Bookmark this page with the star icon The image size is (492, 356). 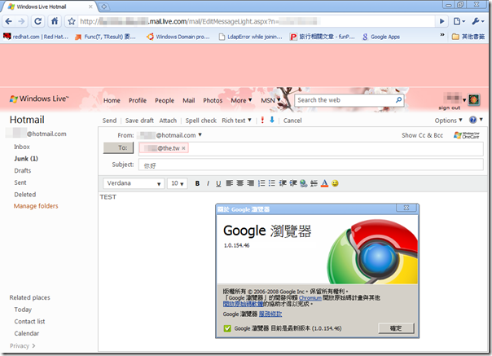72,21
